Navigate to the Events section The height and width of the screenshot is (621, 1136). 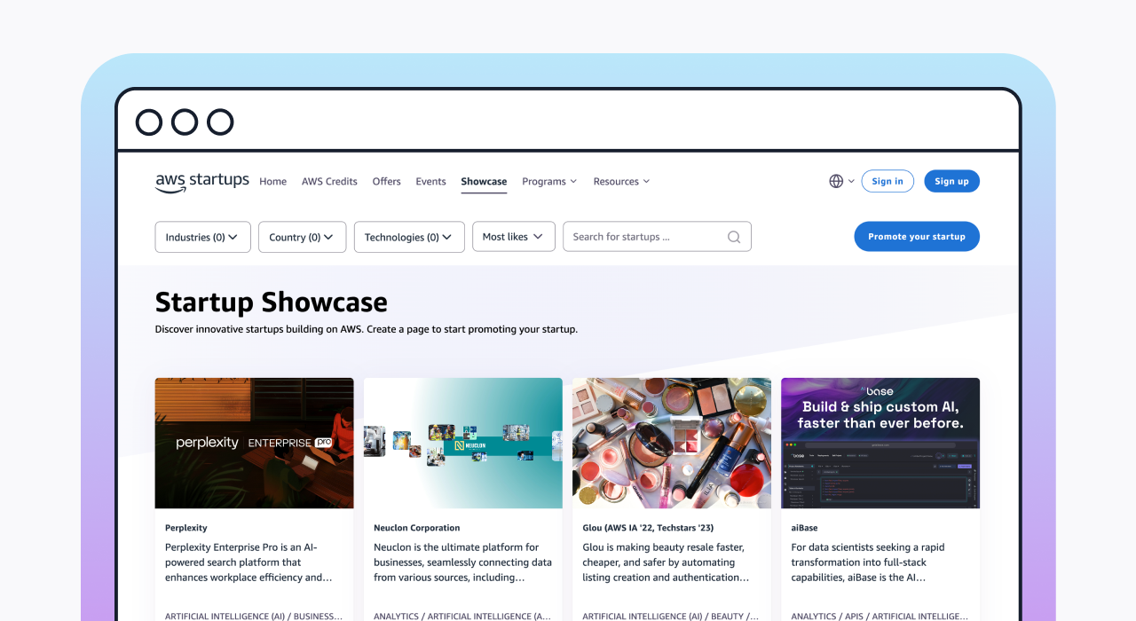click(x=430, y=181)
